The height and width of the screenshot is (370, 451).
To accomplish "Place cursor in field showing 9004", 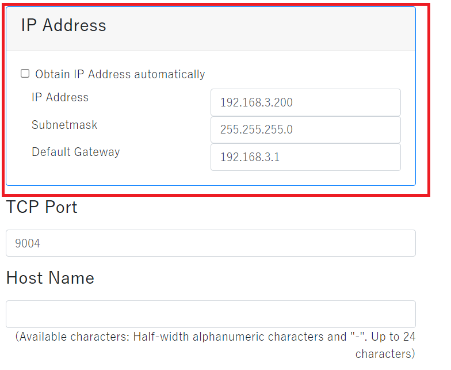I will tap(211, 243).
